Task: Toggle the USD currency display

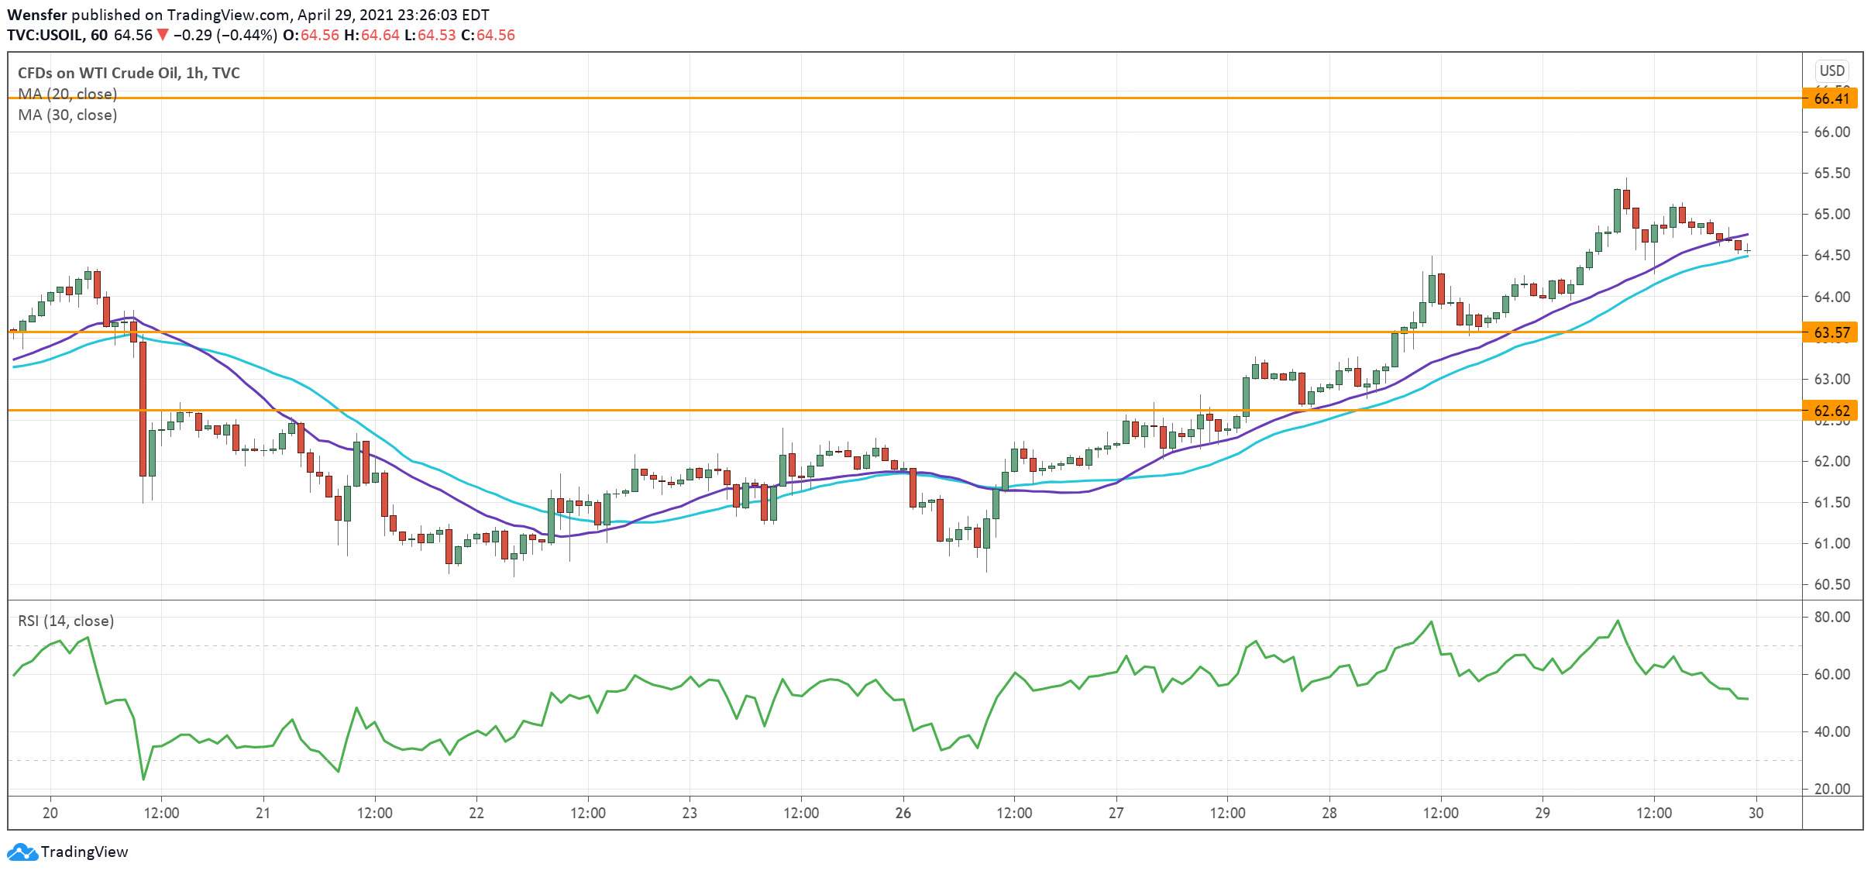Action: coord(1833,70)
